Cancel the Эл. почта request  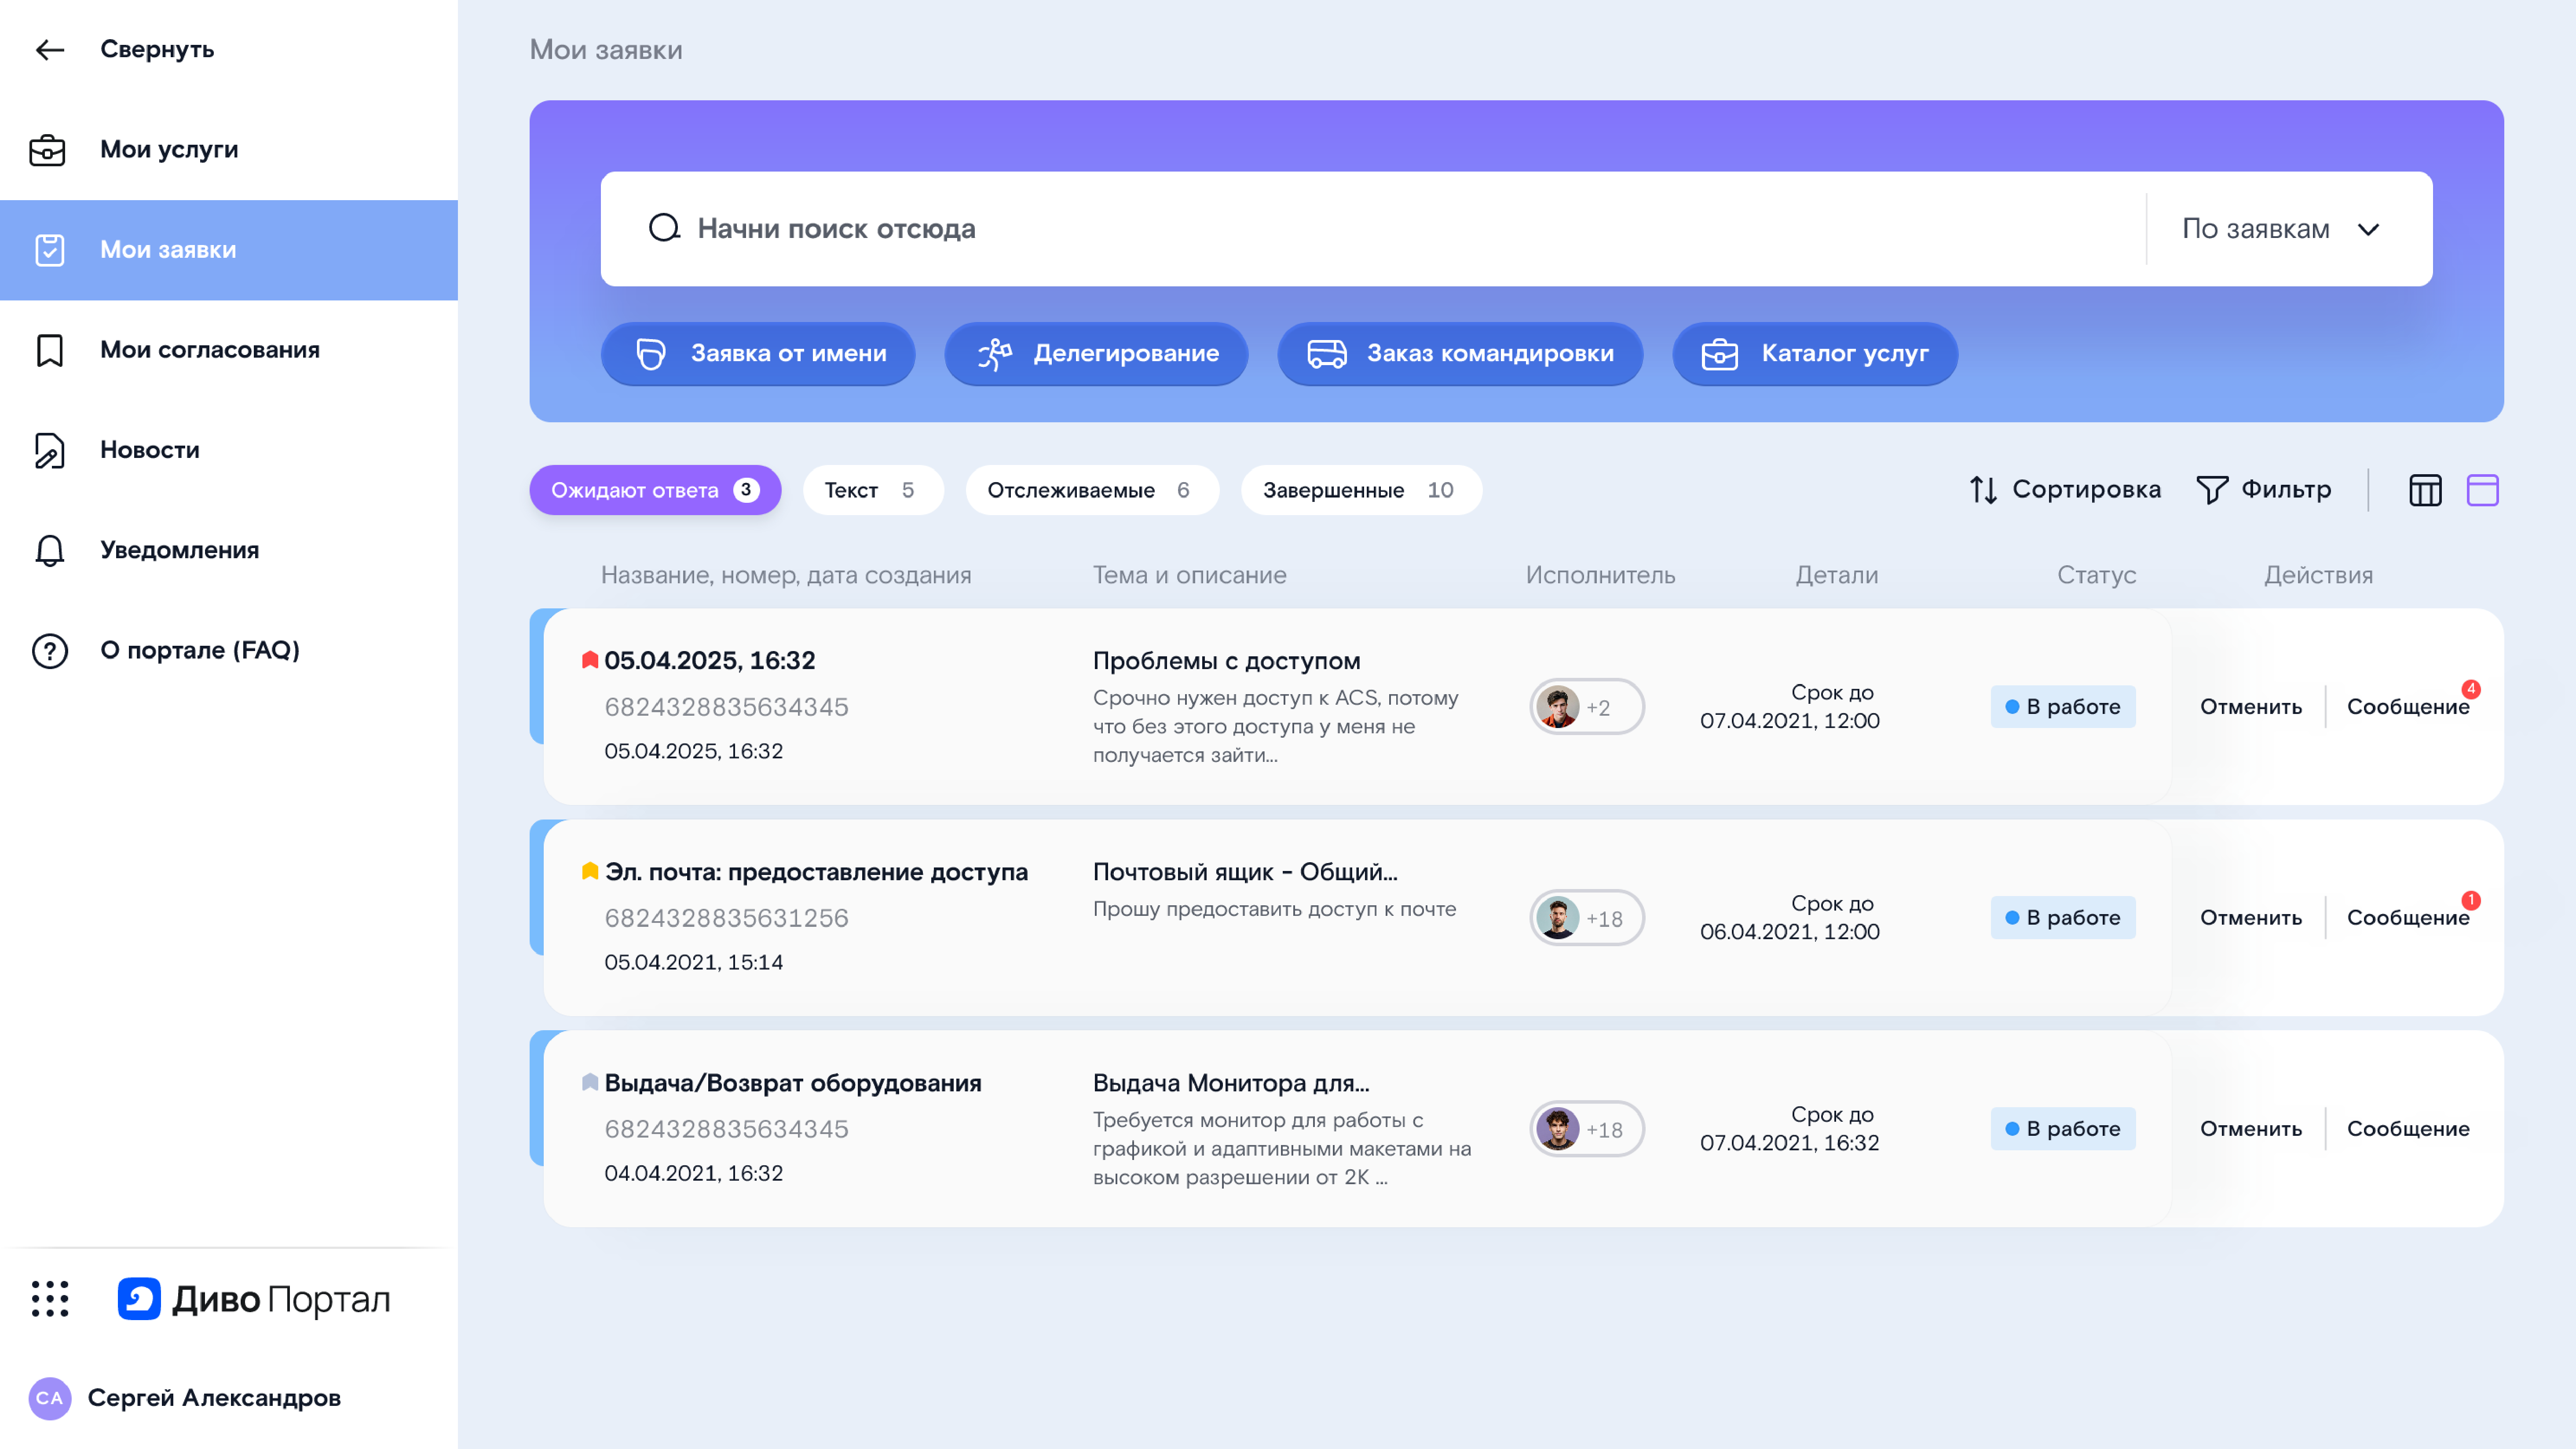tap(2251, 918)
